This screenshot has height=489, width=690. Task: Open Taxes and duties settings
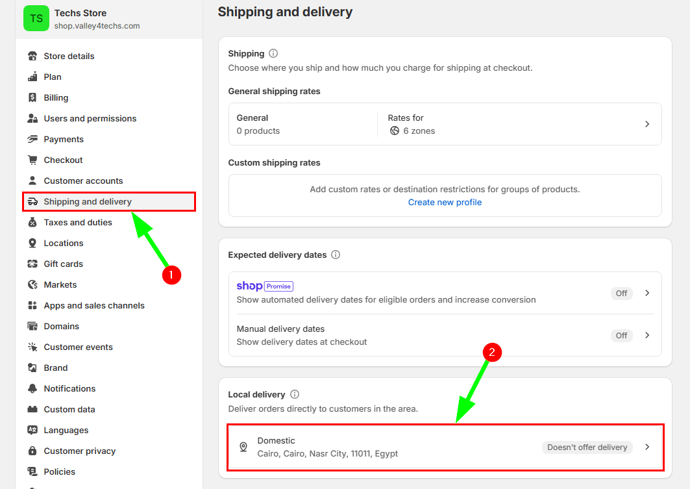(x=78, y=223)
